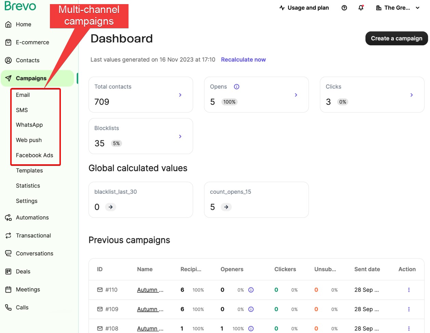Open Usage and plan
The height and width of the screenshot is (333, 430).
304,8
